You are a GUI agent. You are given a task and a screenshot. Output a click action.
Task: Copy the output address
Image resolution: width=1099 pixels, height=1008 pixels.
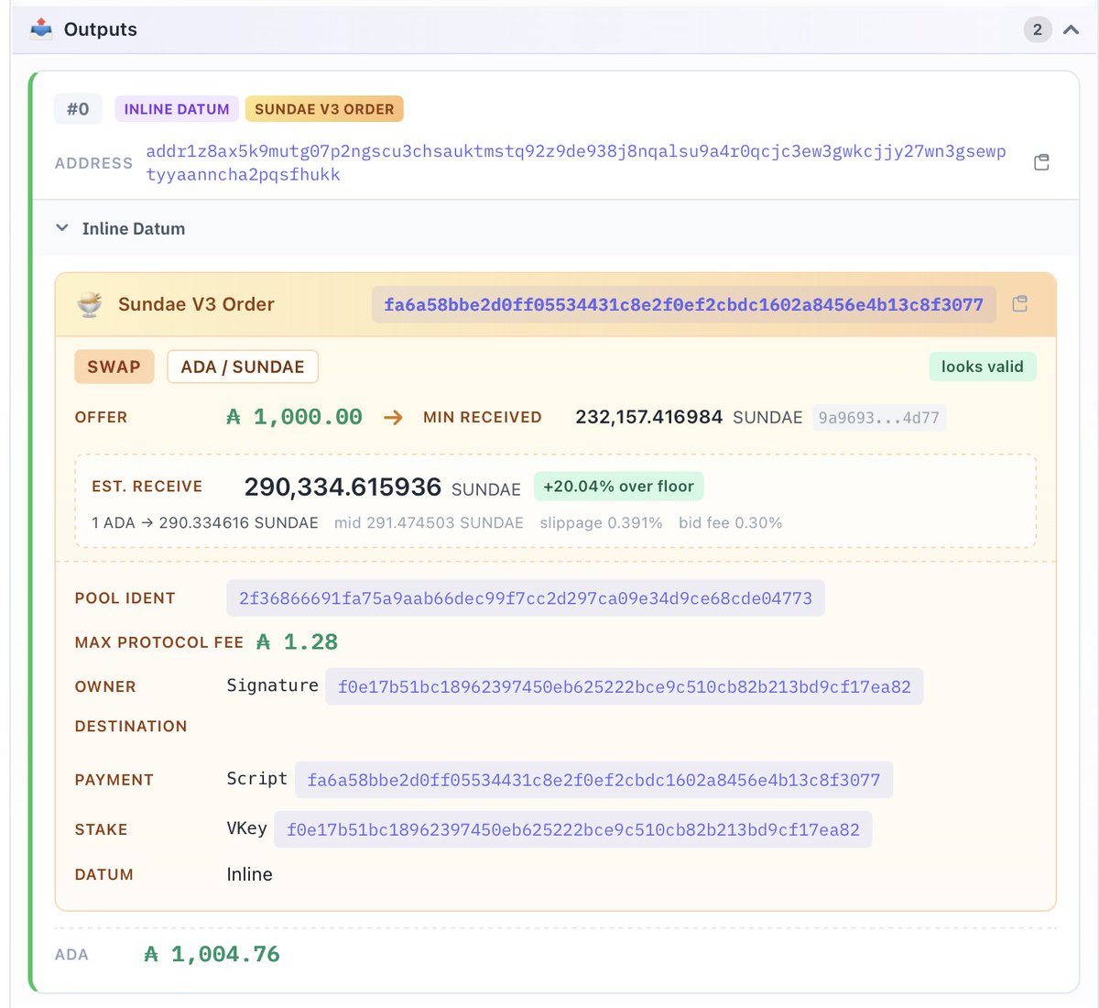(1041, 162)
